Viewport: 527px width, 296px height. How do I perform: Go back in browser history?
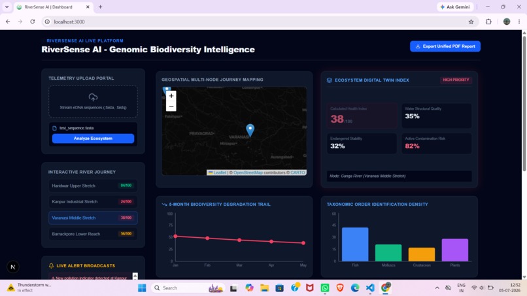click(x=8, y=22)
